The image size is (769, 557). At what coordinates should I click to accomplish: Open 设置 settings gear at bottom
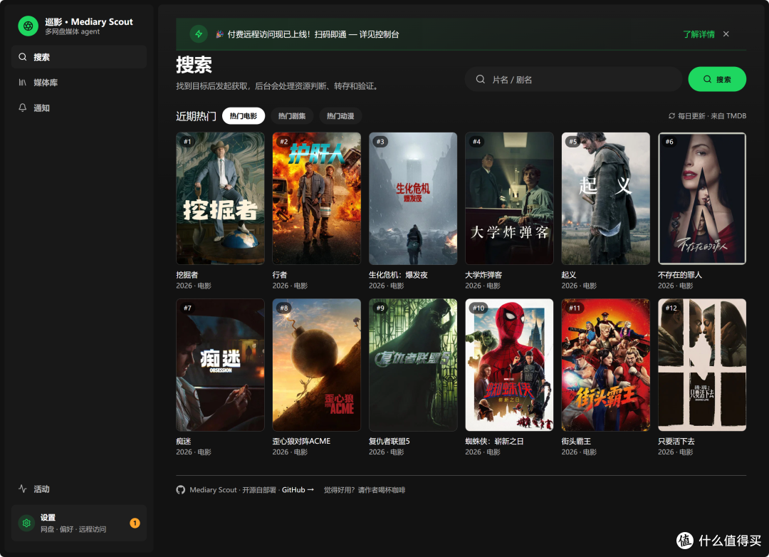(79, 523)
